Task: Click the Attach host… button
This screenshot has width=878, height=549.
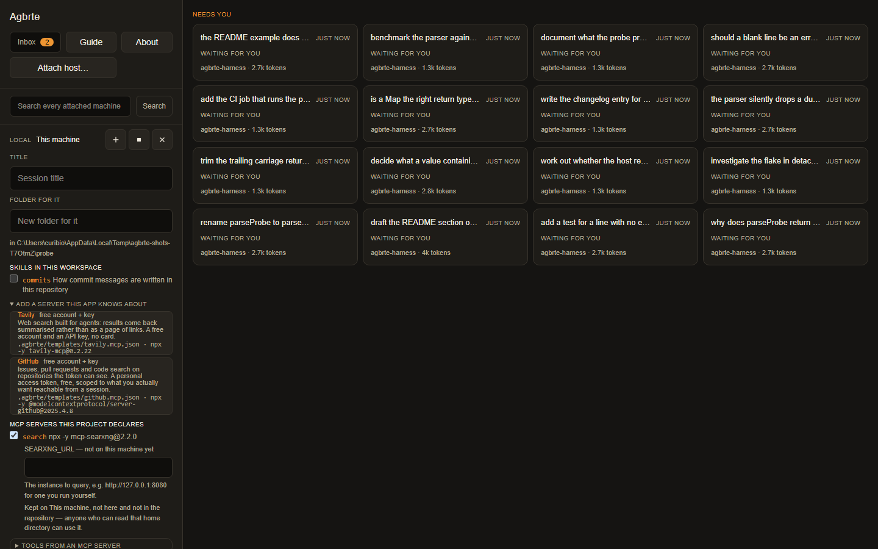Action: point(63,68)
